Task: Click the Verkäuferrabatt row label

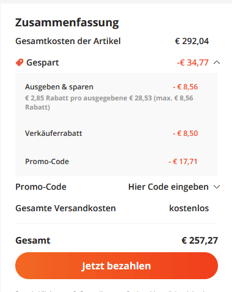Action: pyautogui.click(x=54, y=133)
